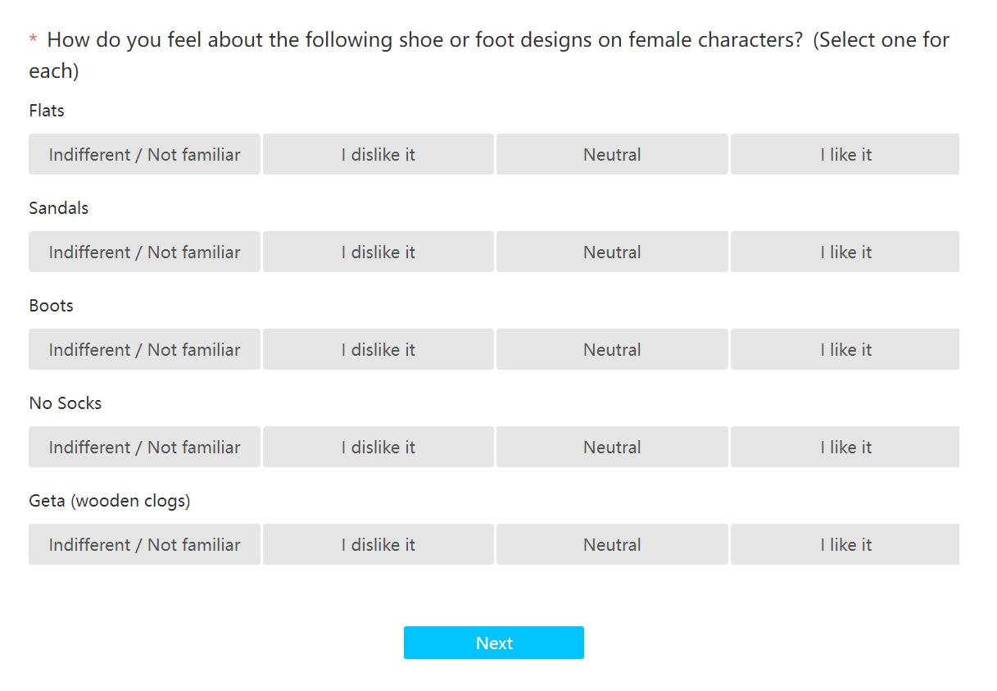Select 'I dislike it' for Boots

378,349
